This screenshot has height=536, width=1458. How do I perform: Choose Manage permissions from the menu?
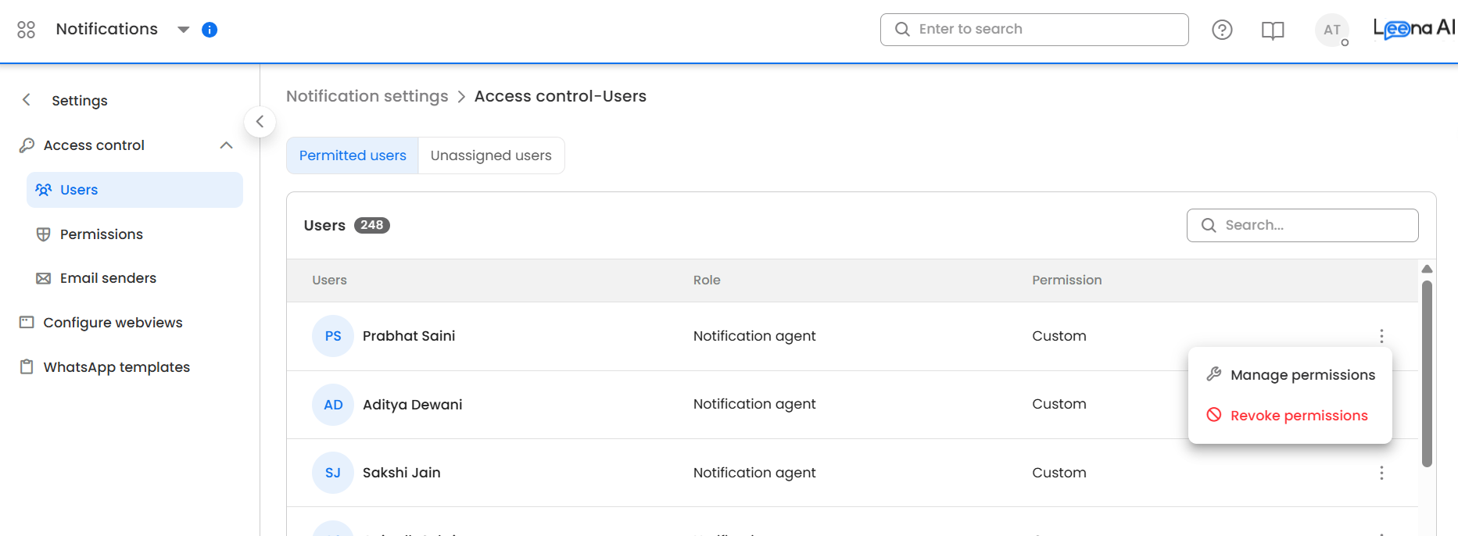click(1302, 375)
